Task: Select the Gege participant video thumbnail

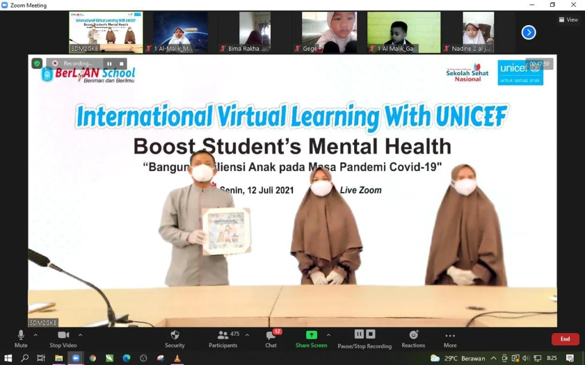Action: click(329, 33)
